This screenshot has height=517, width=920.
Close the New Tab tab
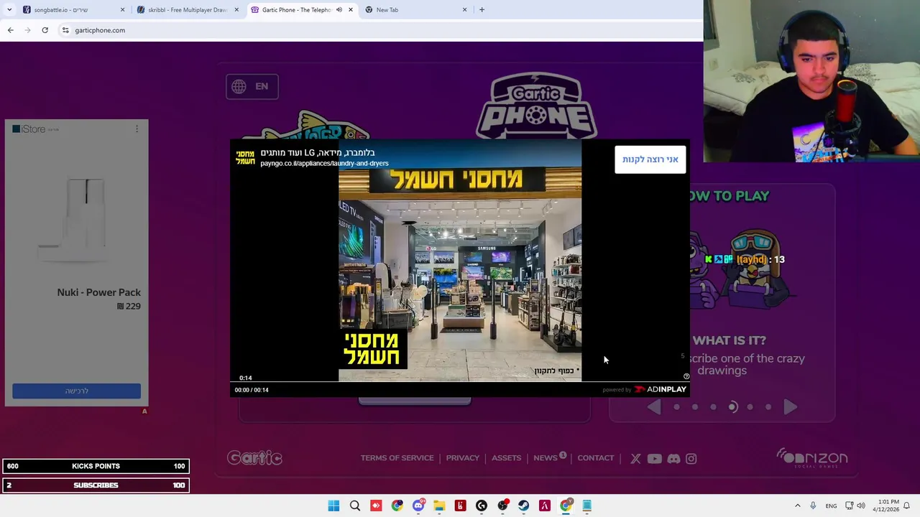(x=464, y=10)
